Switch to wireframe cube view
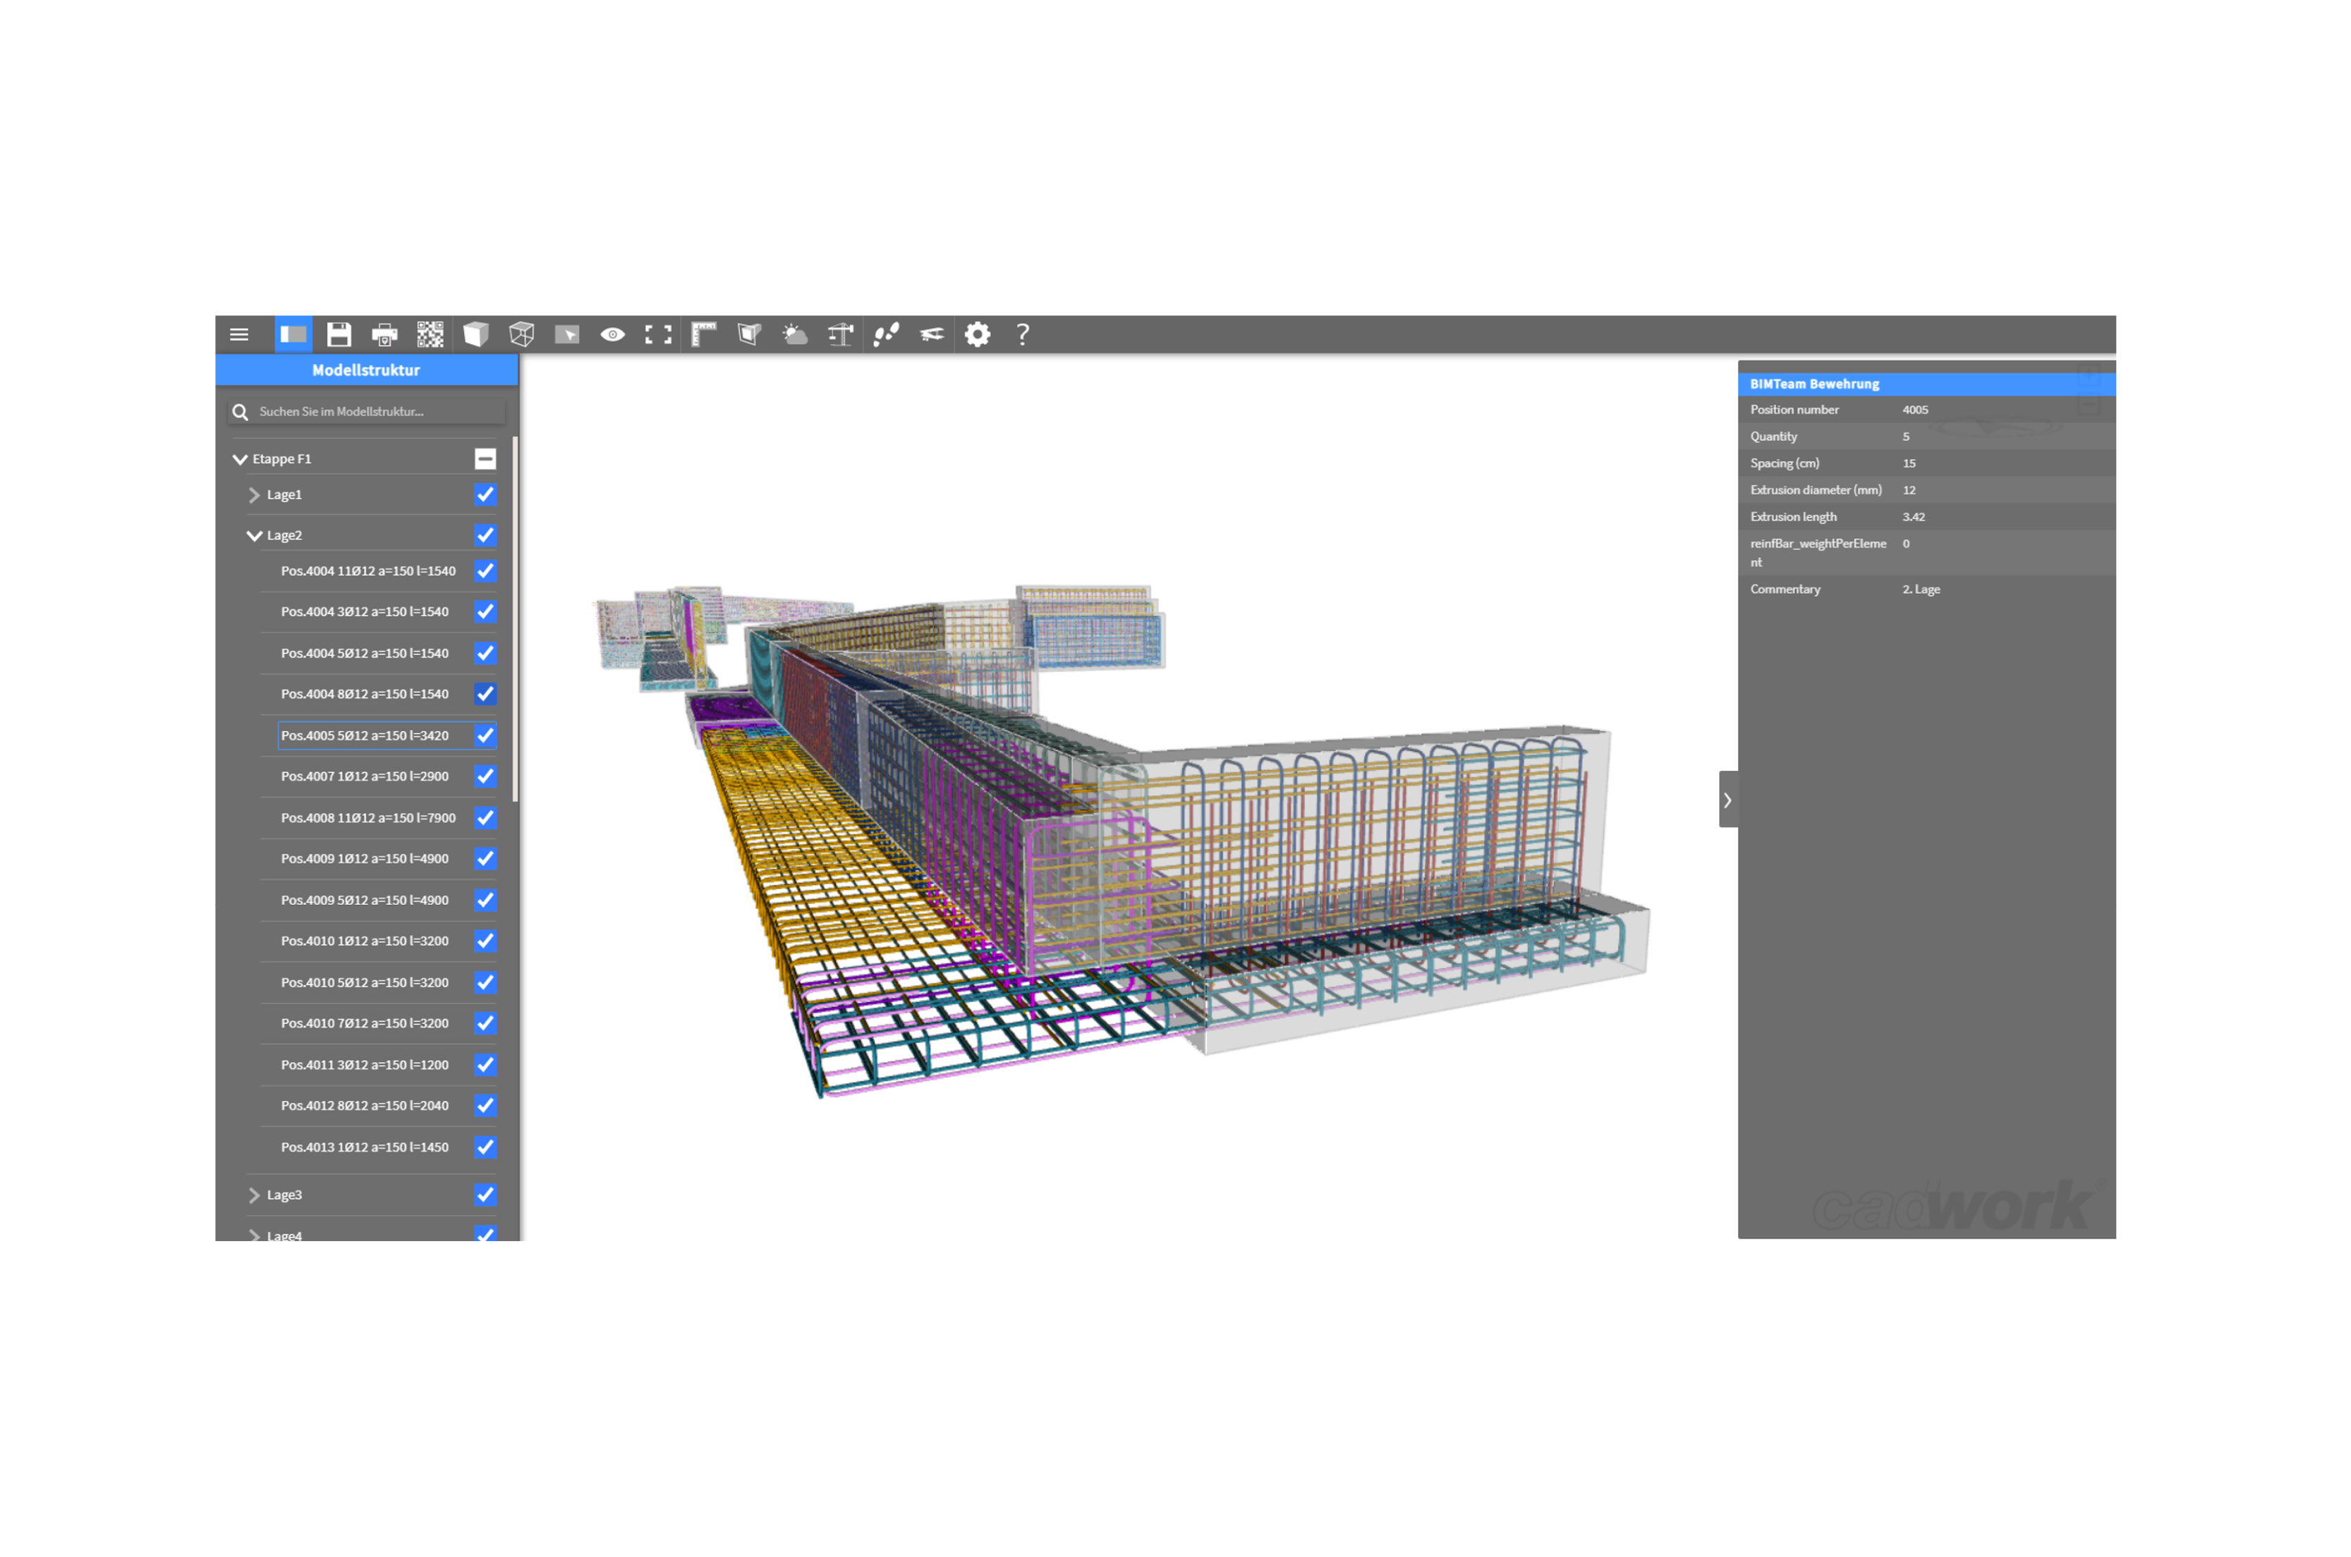Viewport: 2351px width, 1557px height. click(521, 335)
